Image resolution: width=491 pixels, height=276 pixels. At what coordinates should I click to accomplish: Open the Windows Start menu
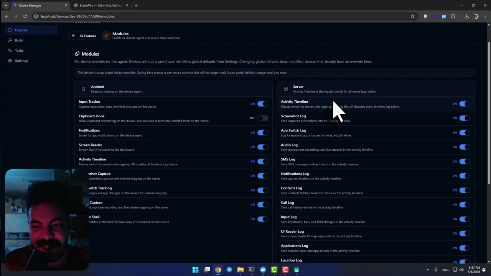click(x=195, y=269)
